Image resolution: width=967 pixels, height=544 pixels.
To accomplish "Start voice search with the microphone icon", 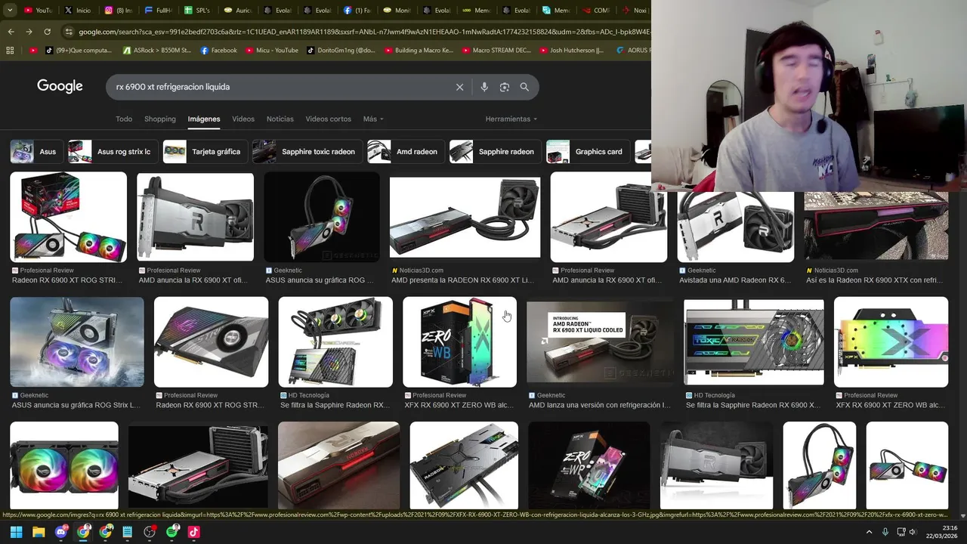I will 484,87.
